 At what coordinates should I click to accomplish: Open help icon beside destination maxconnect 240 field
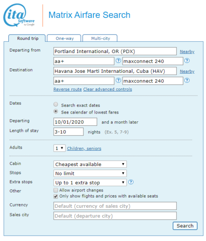187,80
